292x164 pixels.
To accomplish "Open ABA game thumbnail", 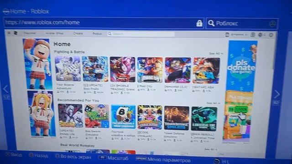I will point(206,71).
